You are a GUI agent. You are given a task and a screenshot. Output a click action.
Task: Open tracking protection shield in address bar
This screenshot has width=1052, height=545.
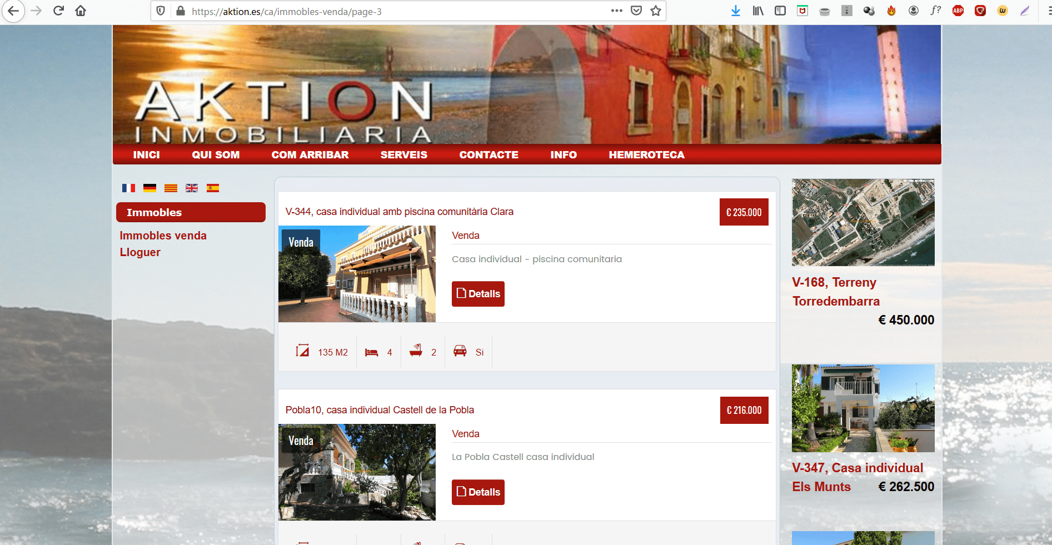161,11
